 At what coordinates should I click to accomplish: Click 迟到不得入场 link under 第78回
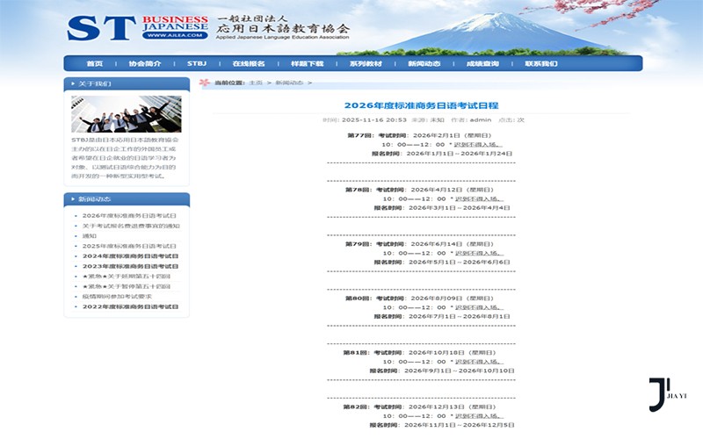point(479,199)
